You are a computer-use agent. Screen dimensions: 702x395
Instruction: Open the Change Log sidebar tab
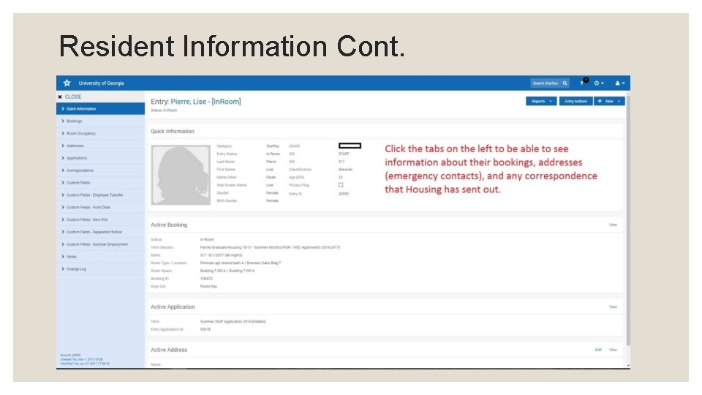pos(100,268)
